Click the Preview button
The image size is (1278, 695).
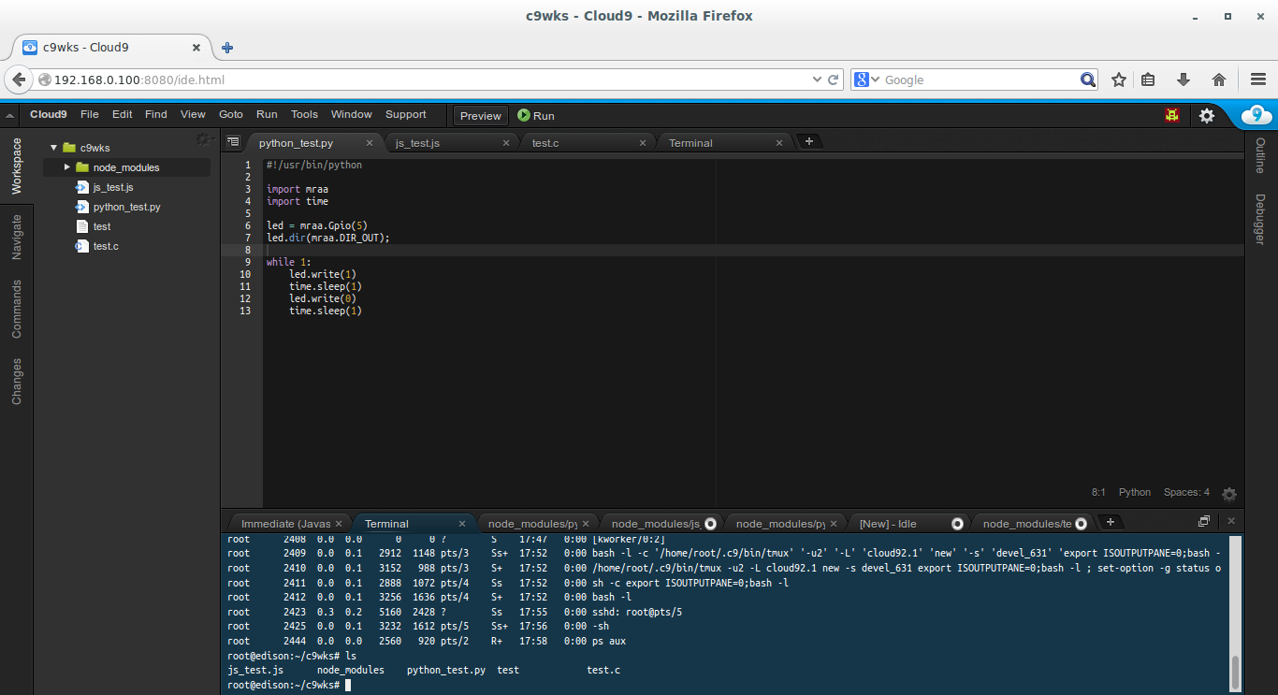pos(481,116)
